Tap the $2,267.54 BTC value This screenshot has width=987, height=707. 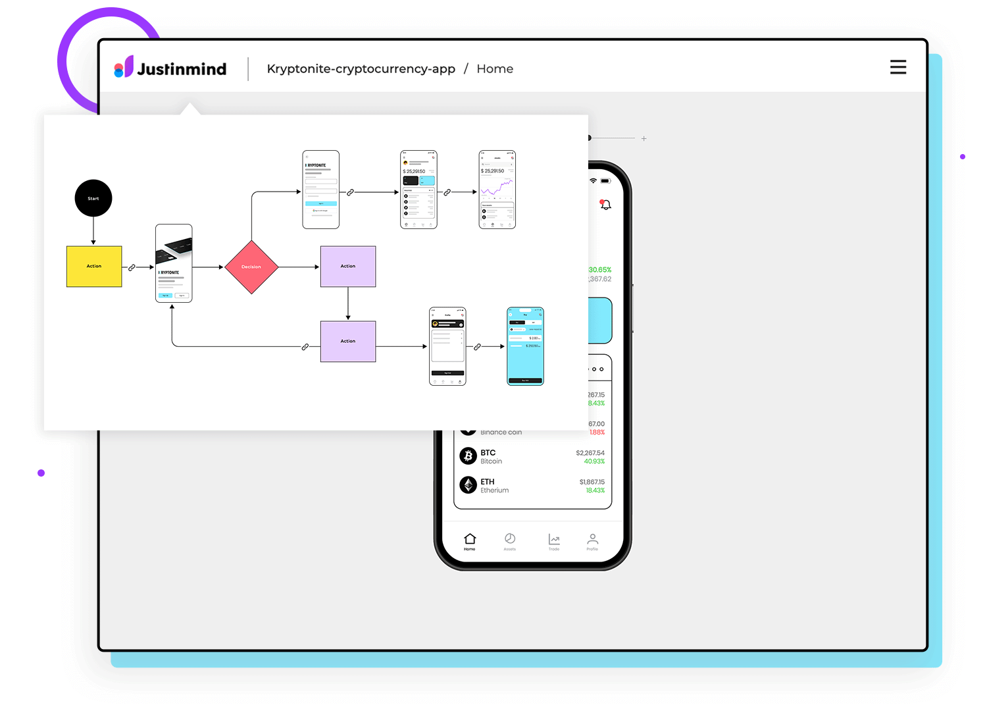(590, 453)
